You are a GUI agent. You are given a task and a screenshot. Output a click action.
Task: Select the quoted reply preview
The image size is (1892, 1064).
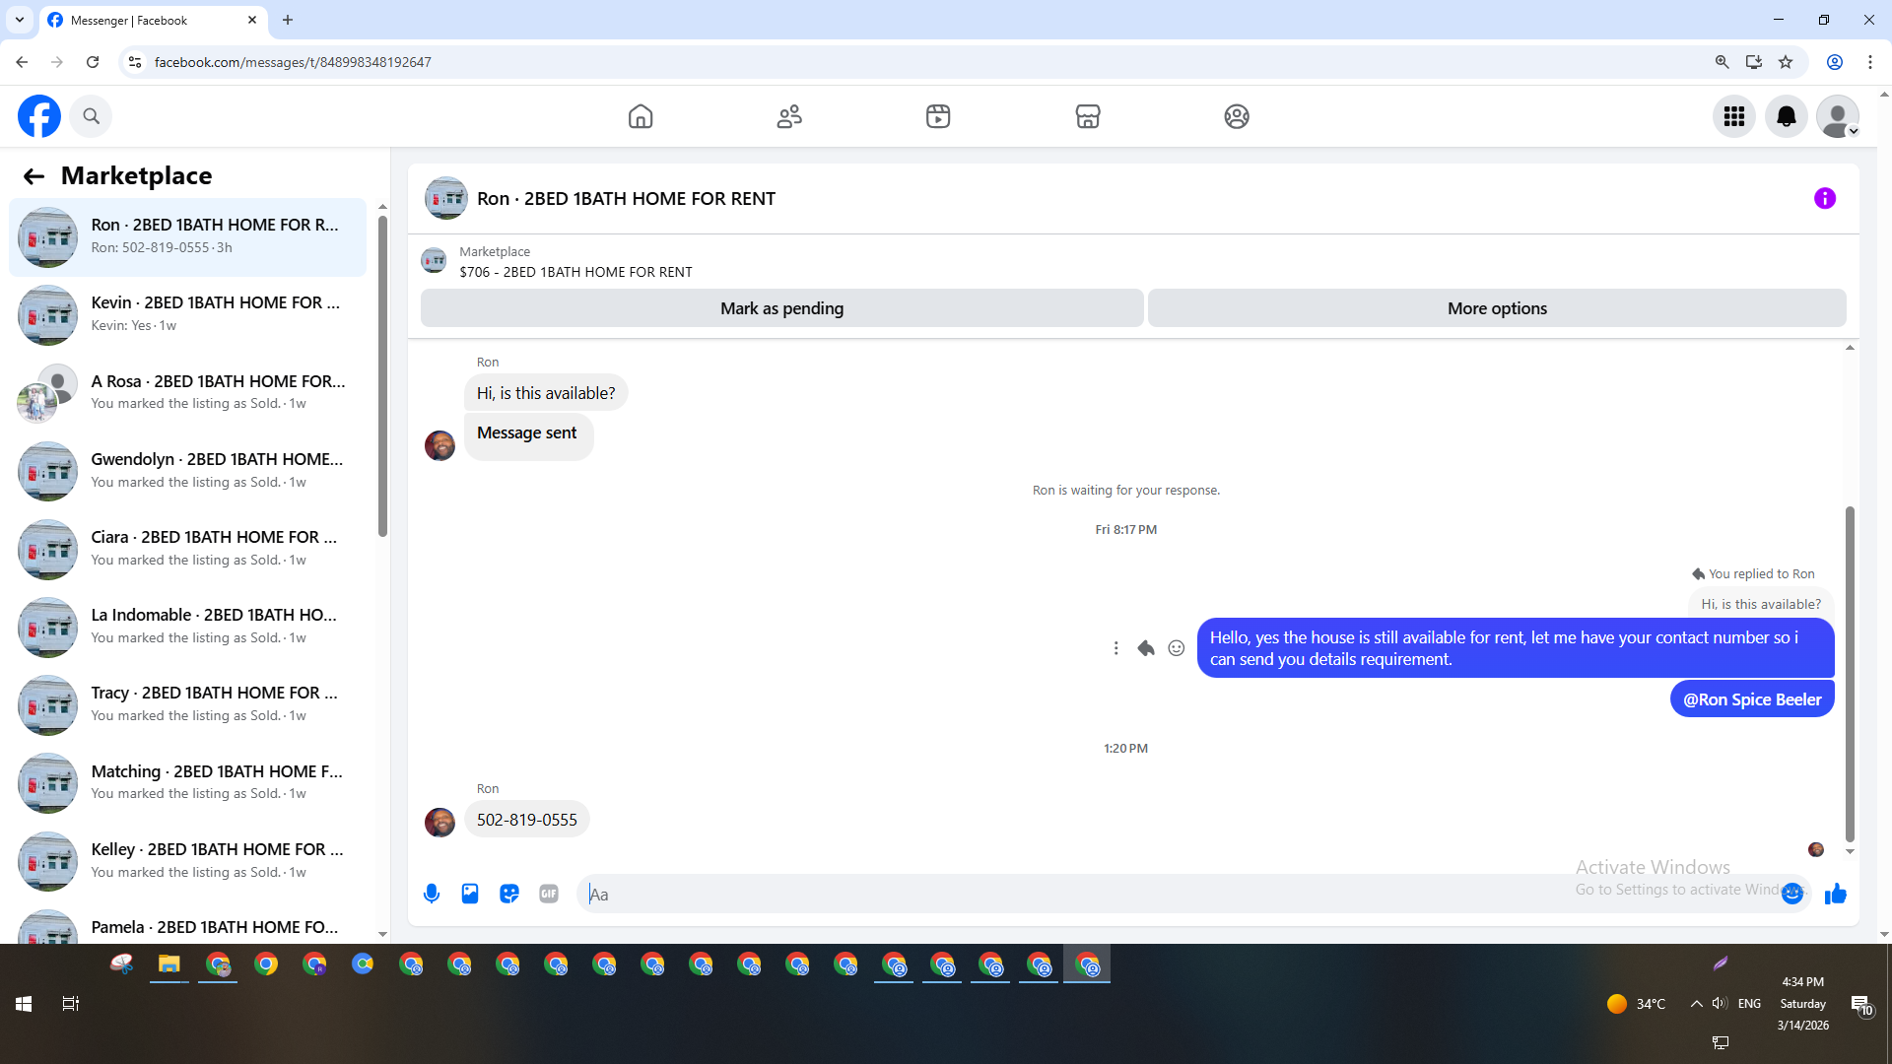[x=1761, y=604]
